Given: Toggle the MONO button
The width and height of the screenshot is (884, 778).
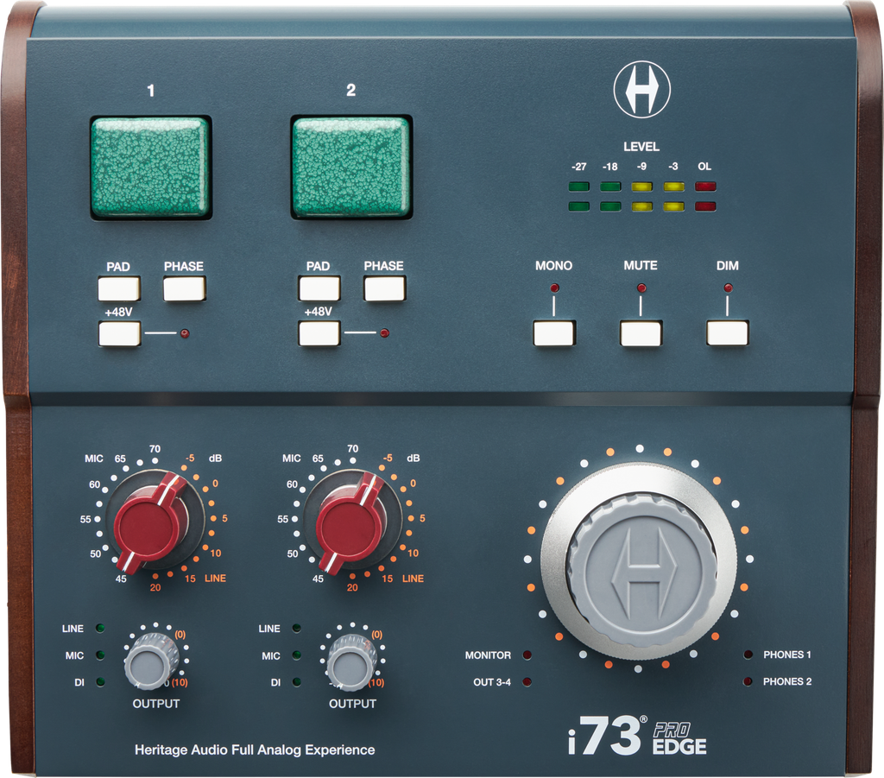Looking at the screenshot, I should pyautogui.click(x=554, y=333).
